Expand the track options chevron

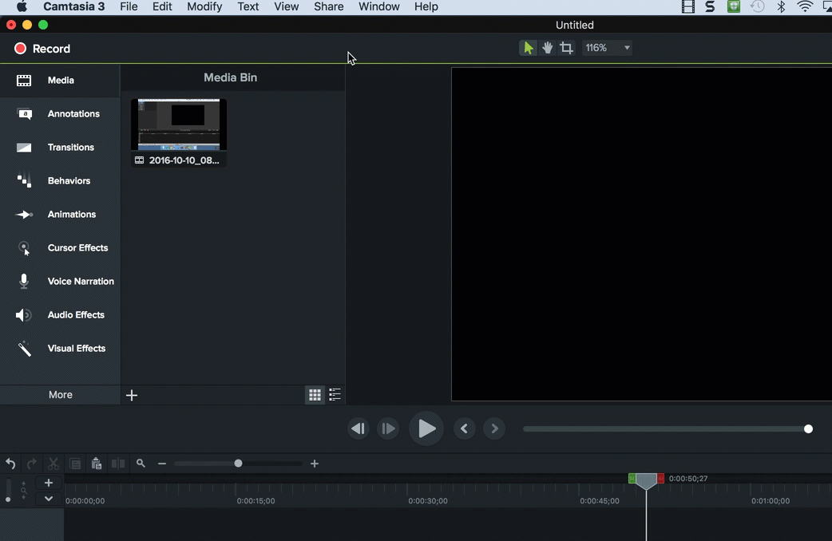(x=49, y=499)
